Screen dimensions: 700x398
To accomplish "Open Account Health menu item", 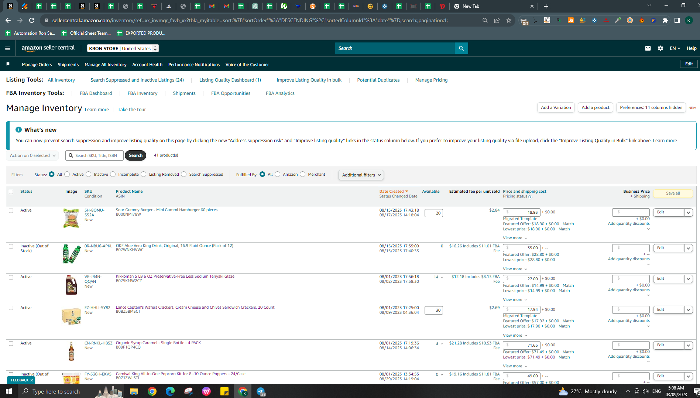I will click(147, 65).
